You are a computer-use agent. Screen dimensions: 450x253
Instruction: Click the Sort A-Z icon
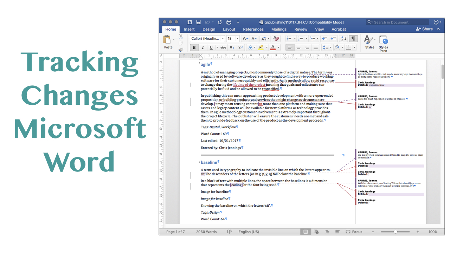point(343,39)
